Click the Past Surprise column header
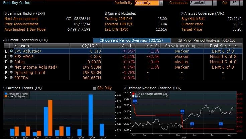Screen dimensions: 246x139 click(223, 46)
